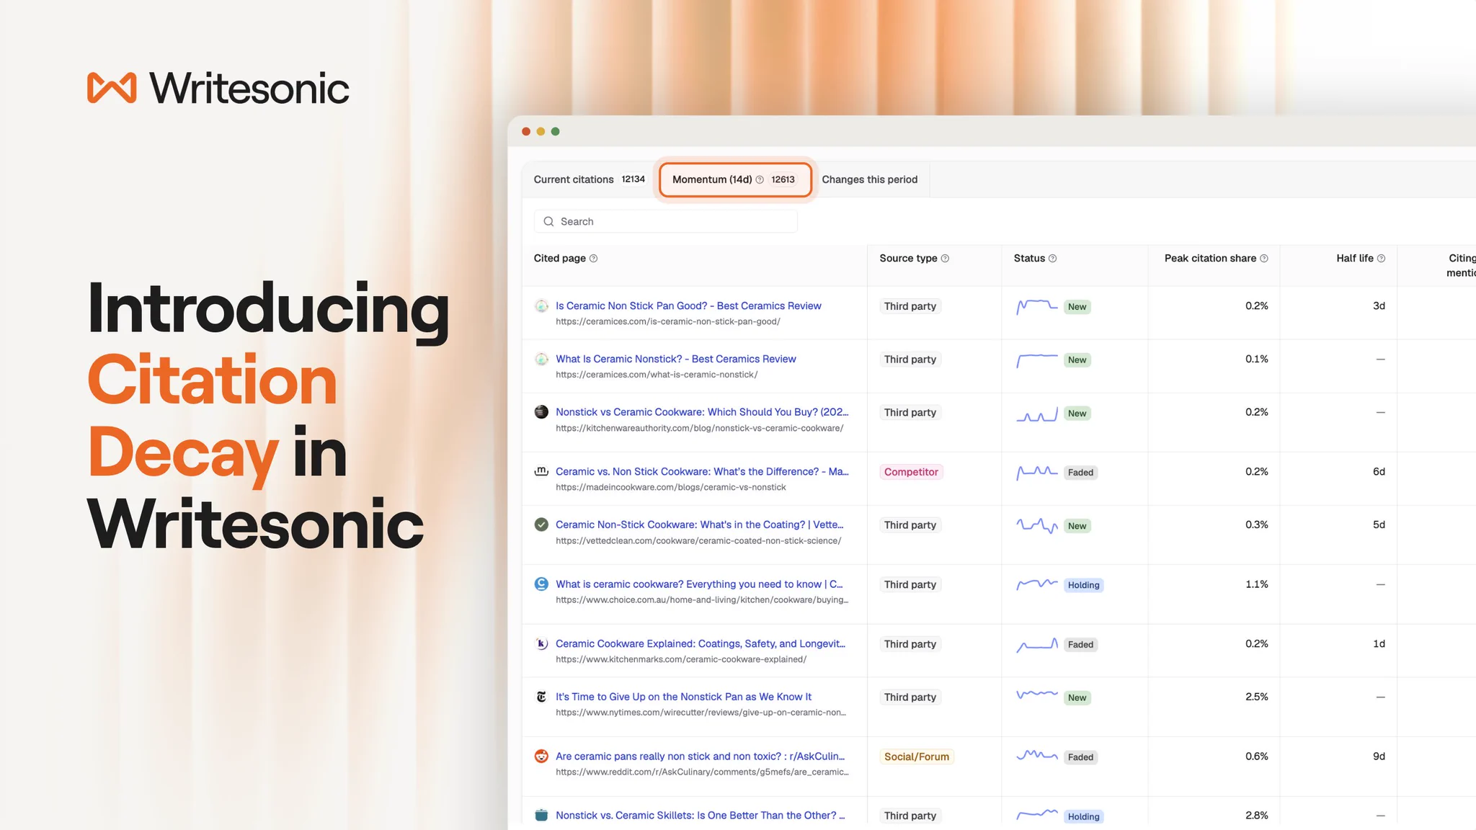
Task: Click the Competitor source type badge
Action: point(911,472)
